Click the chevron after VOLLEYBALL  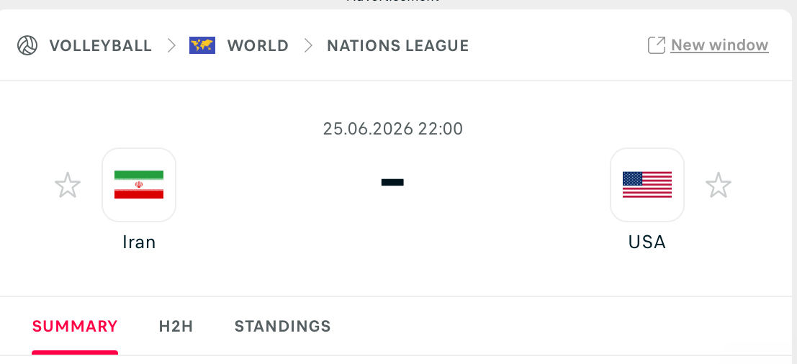click(x=171, y=46)
